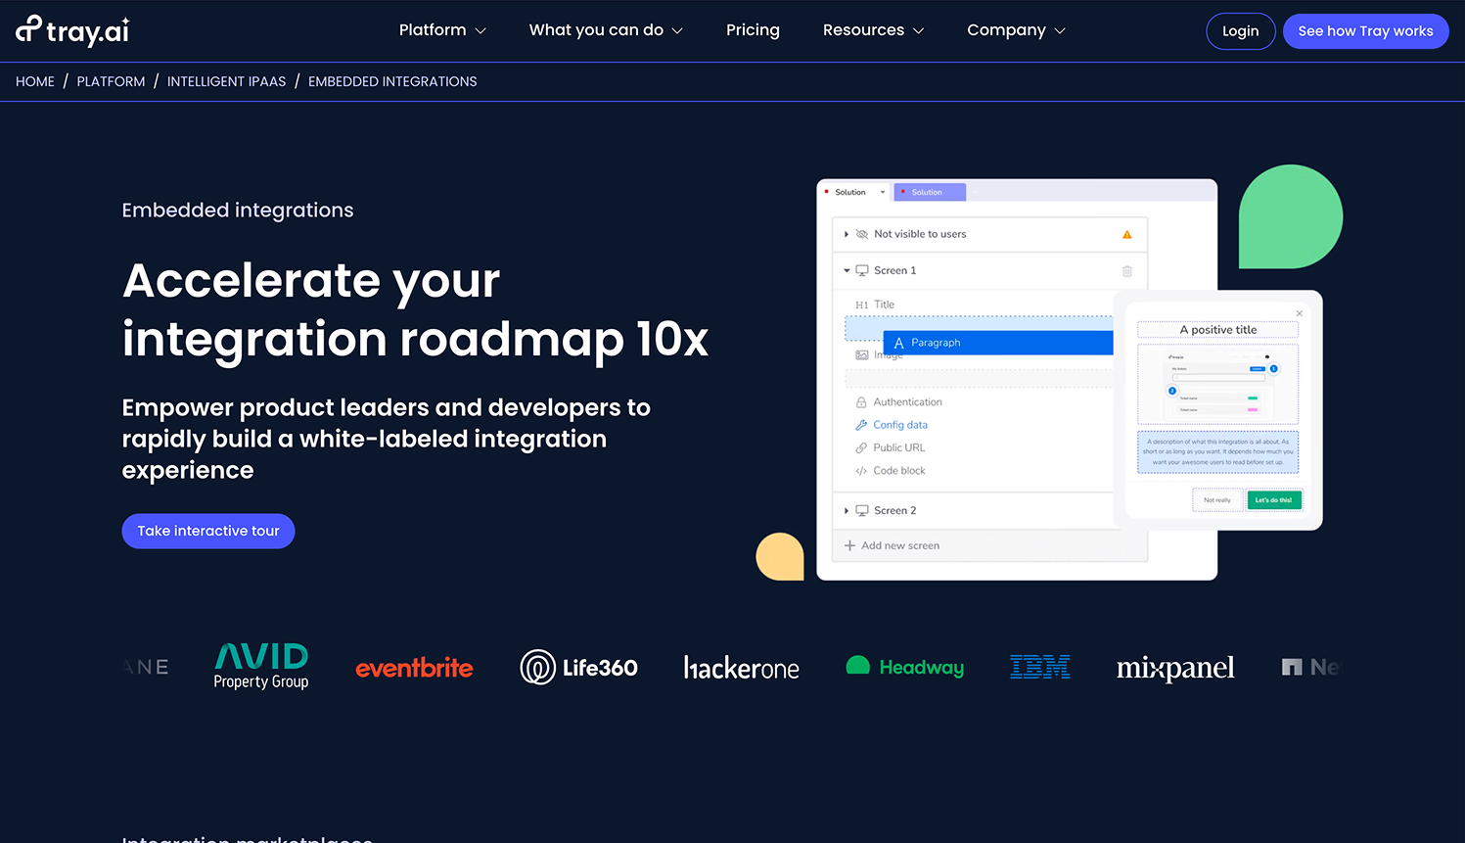Click the Authentication lock icon
This screenshot has width=1465, height=843.
pyautogui.click(x=861, y=402)
